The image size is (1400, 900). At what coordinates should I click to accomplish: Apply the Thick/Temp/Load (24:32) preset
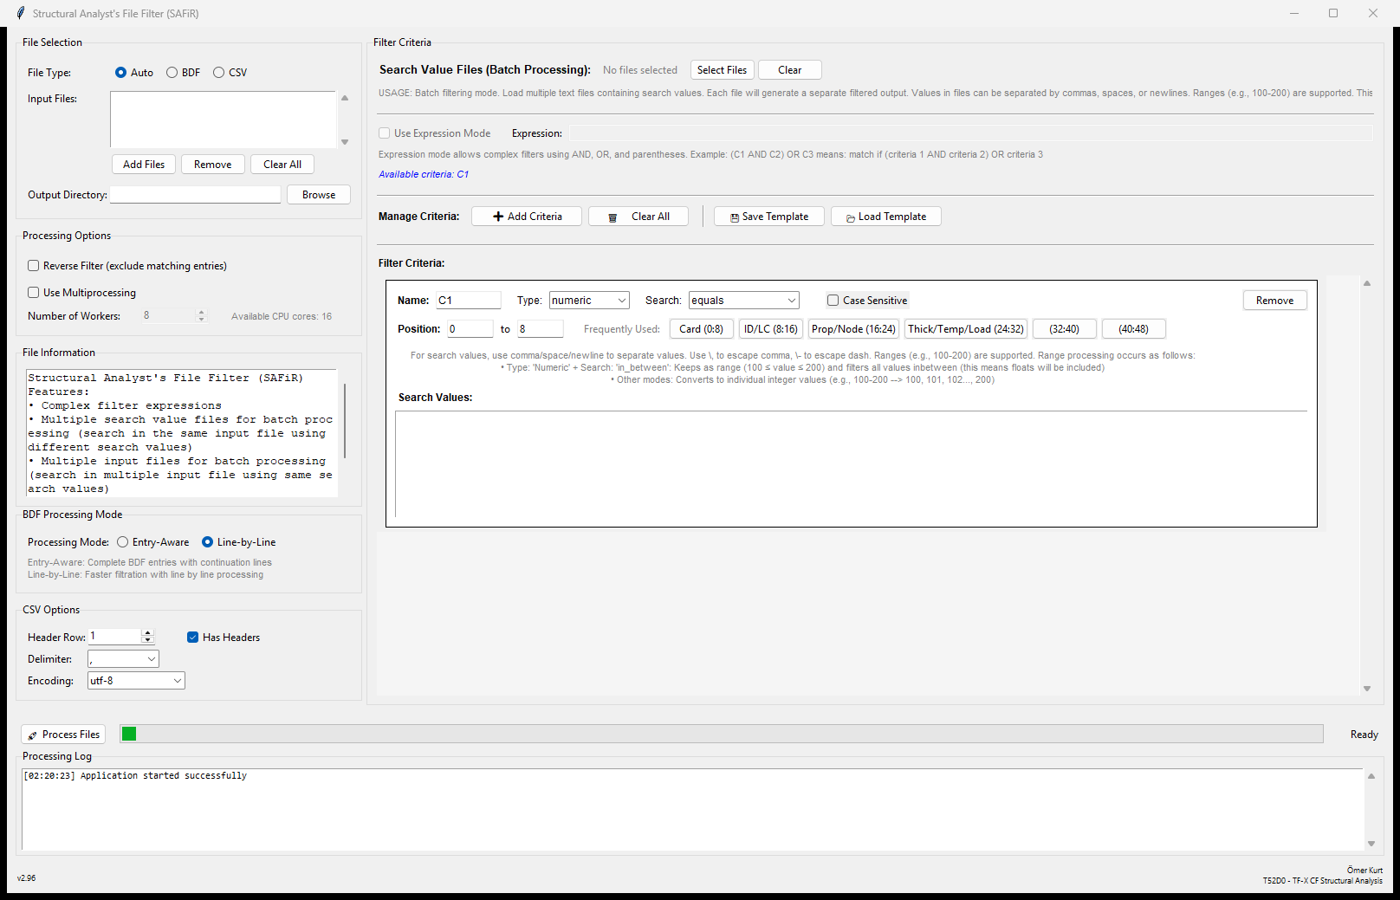(965, 328)
